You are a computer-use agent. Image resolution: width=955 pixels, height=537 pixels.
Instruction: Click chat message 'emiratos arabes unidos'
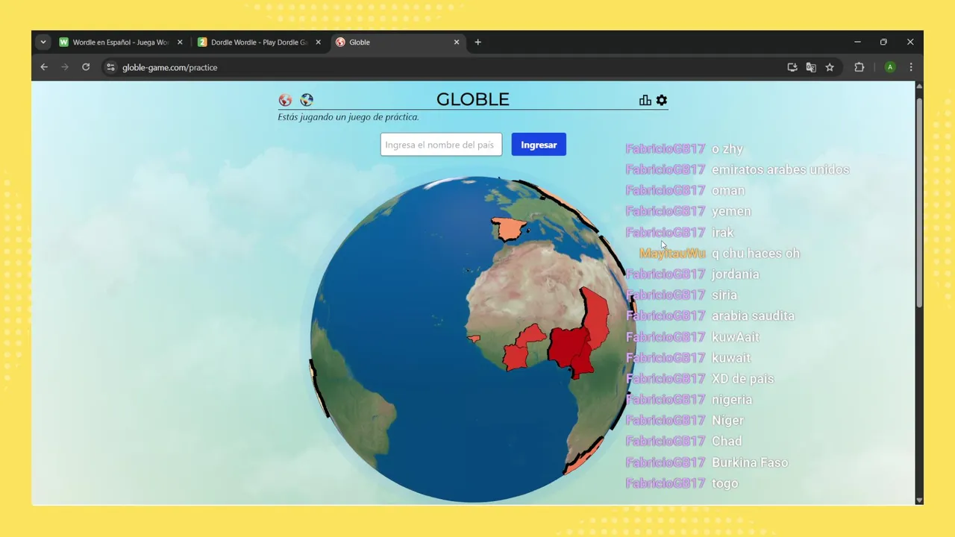tap(780, 169)
